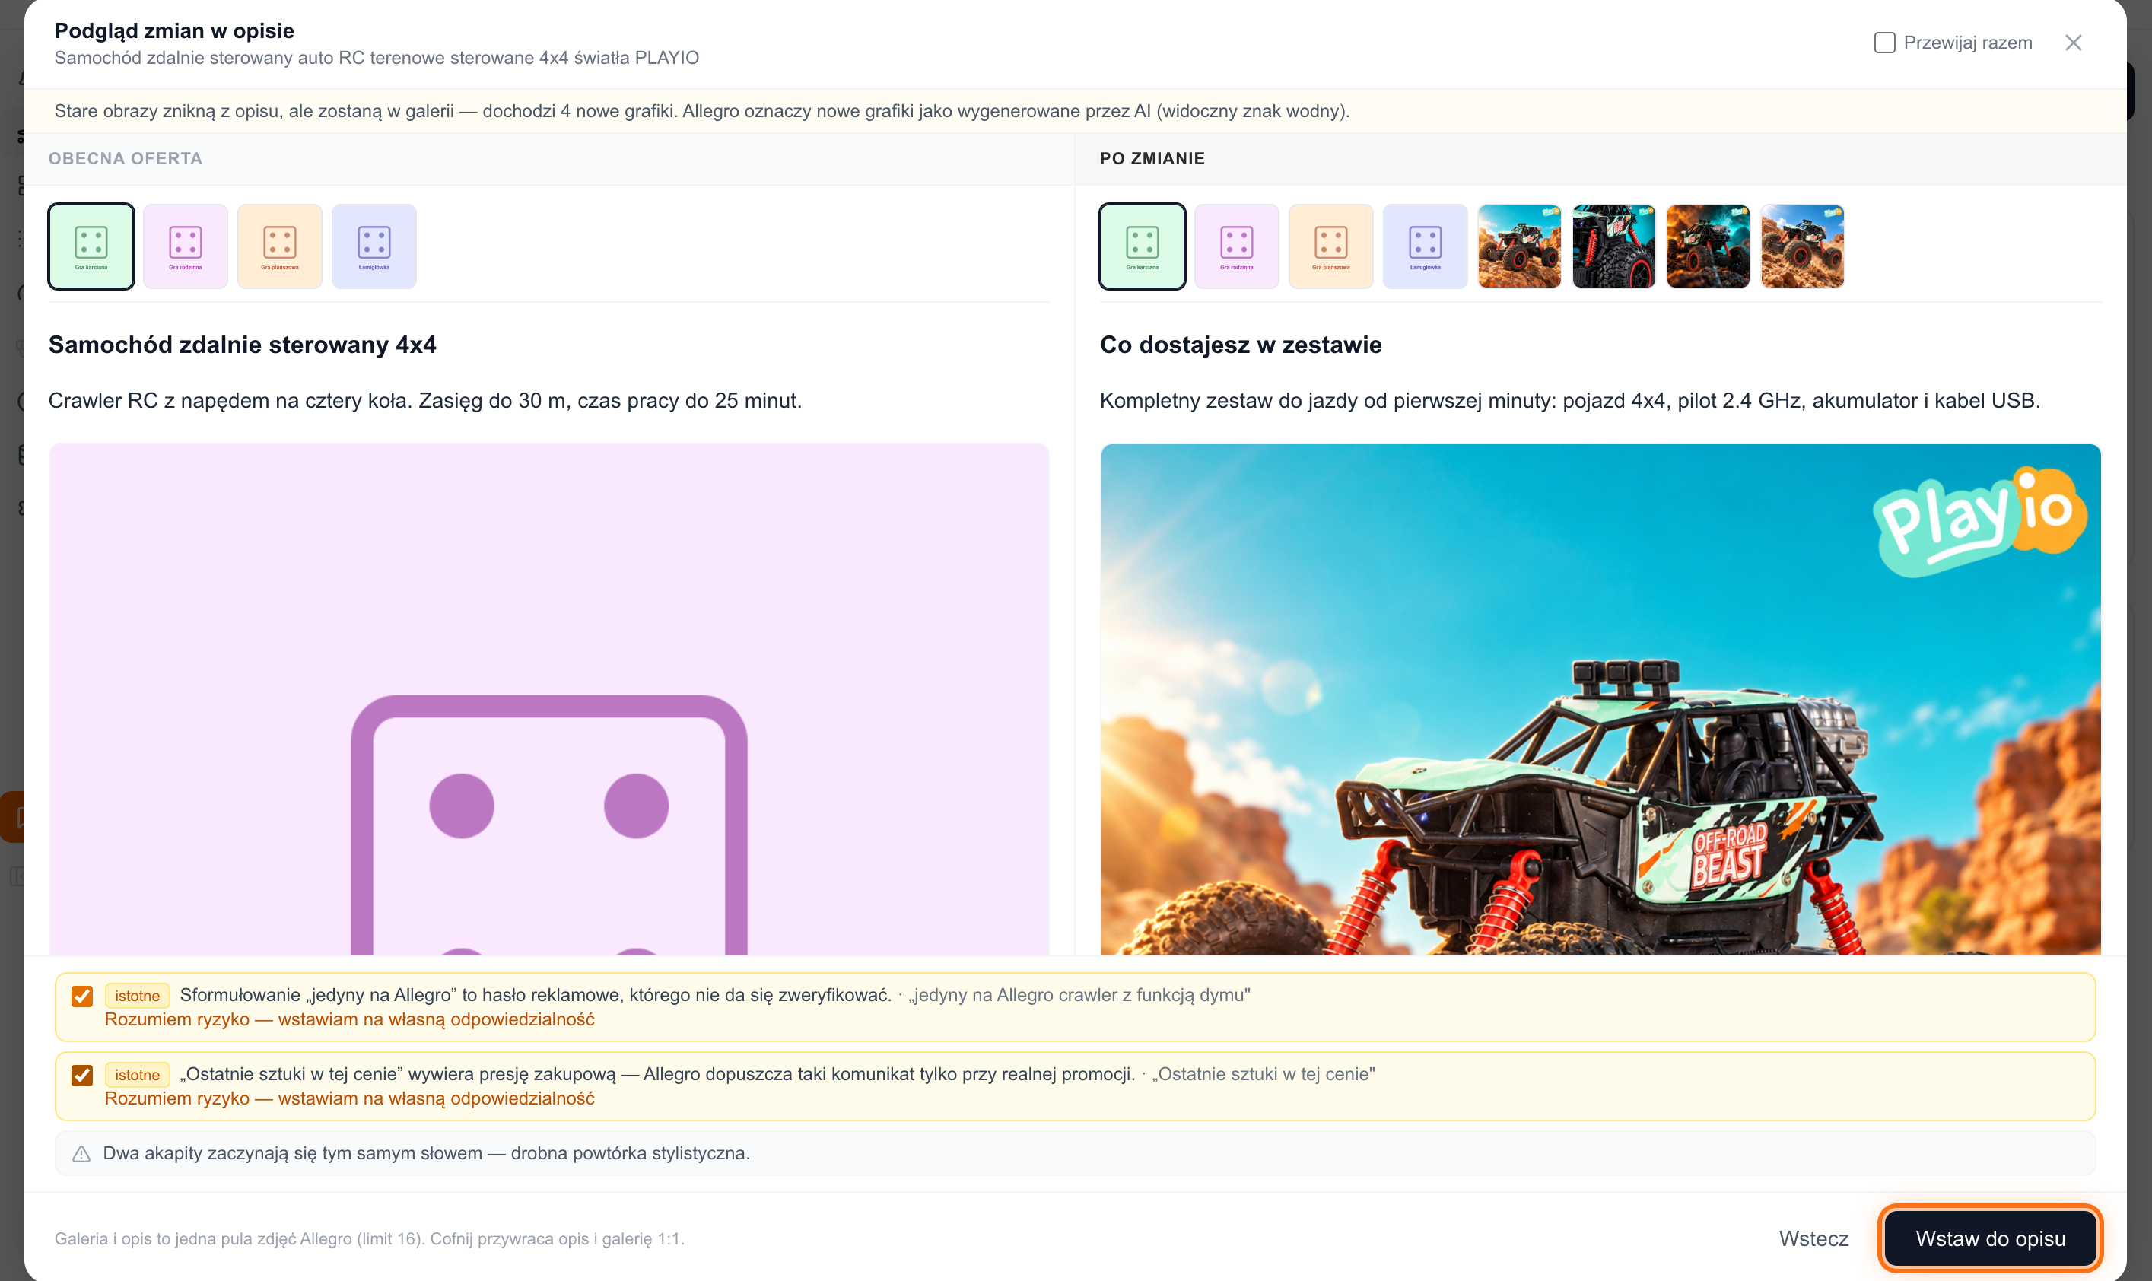Screen dimensions: 2152x1281
Task: Select the green Gra karciana thumbnail in Obecna oferta
Action: pos(91,246)
